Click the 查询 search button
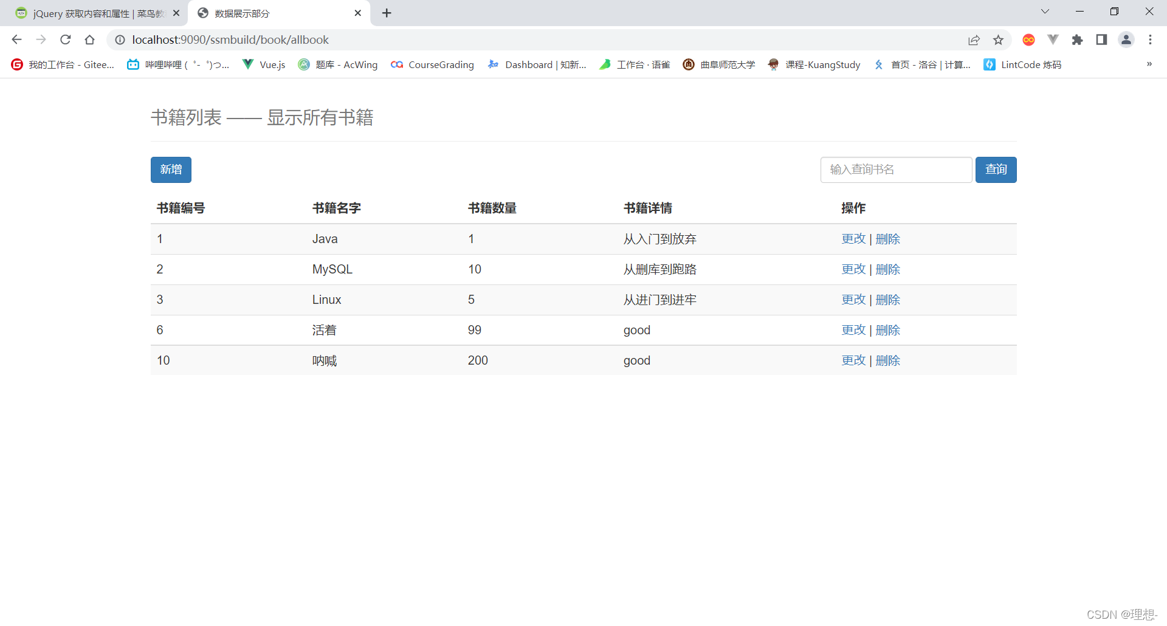Viewport: 1167px width, 626px height. pos(996,170)
